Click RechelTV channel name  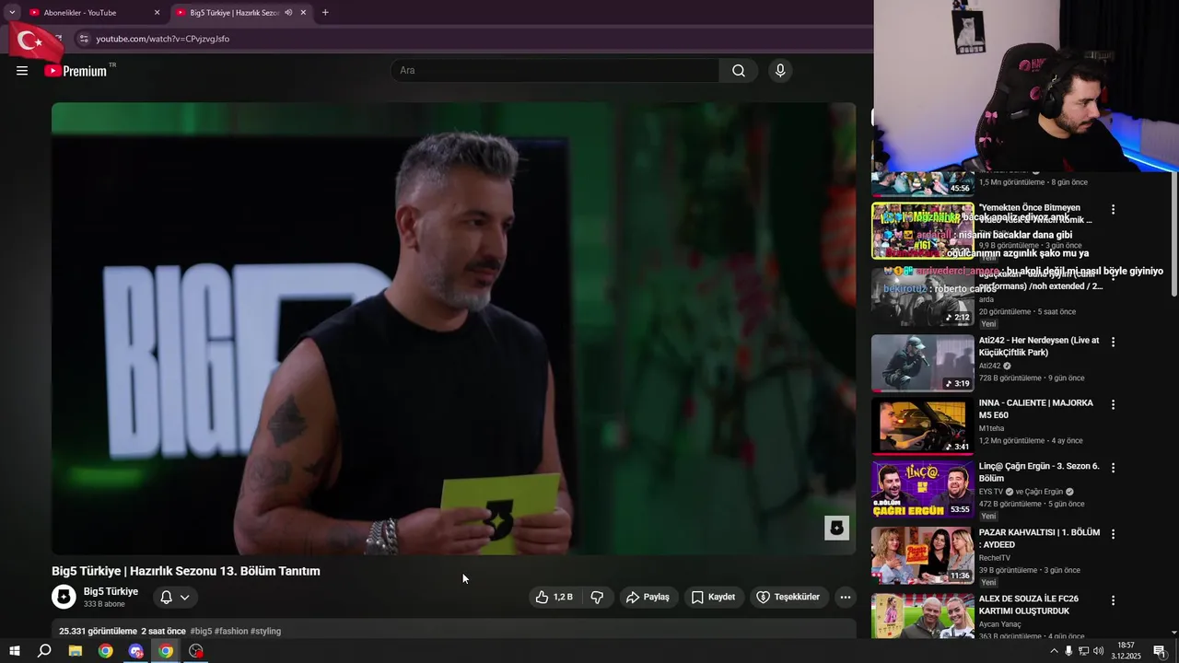[x=995, y=558]
